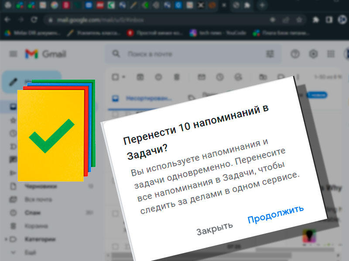Open Черновики in the sidebar

41,186
